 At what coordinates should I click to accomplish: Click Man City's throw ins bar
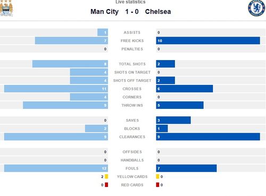tap(65, 105)
